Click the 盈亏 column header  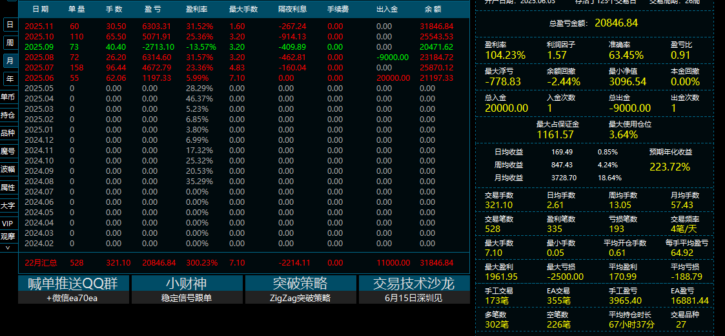(151, 9)
